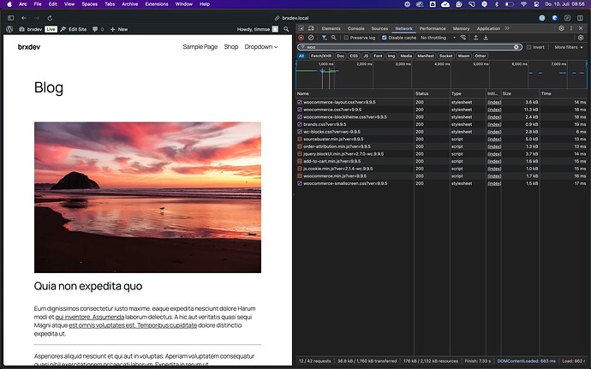Open the brxdev site dashboard item in admin bar
Image resolution: width=591 pixels, height=369 pixels.
tap(30, 29)
